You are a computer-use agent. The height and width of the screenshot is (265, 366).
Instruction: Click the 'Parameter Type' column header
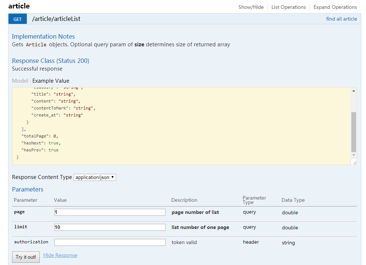click(x=254, y=200)
